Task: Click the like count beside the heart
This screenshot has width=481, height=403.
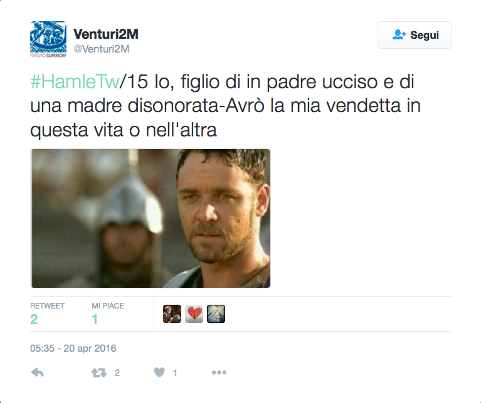Action: coord(175,373)
